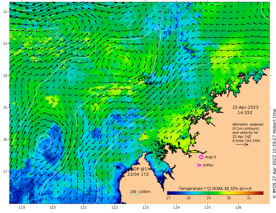Click the 'Argo 0' legend label
Viewport: 276px width, 213px height.
tap(210, 157)
